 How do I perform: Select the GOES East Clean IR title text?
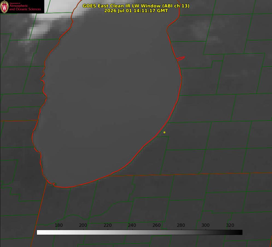point(136,6)
